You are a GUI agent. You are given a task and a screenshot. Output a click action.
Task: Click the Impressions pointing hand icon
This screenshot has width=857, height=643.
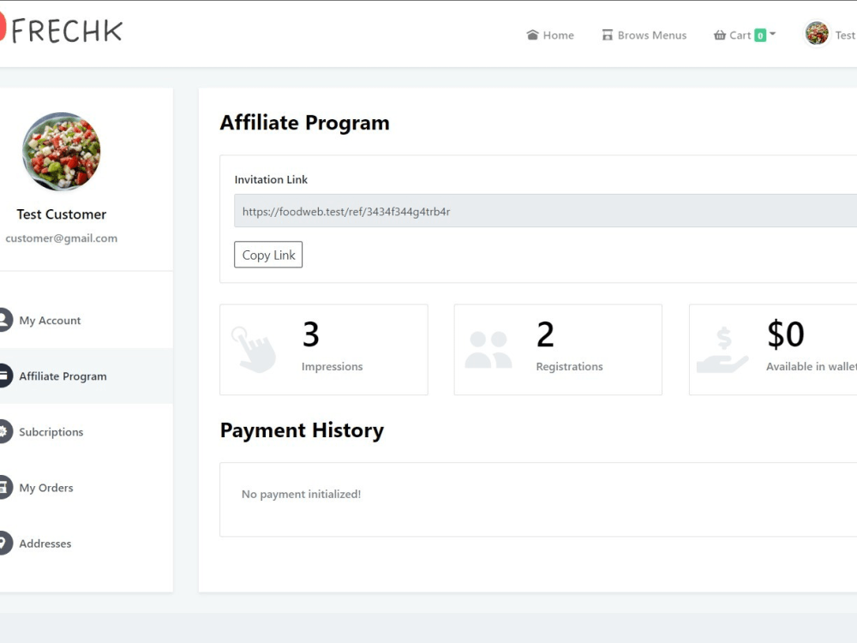tap(254, 350)
